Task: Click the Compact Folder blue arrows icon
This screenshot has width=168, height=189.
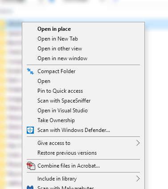Action: pos(30,71)
